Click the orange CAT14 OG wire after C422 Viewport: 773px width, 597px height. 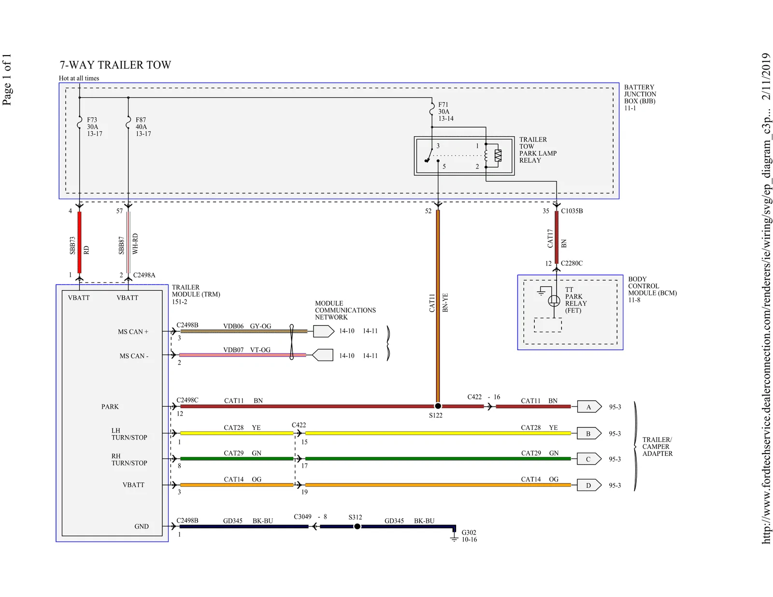tap(438, 485)
